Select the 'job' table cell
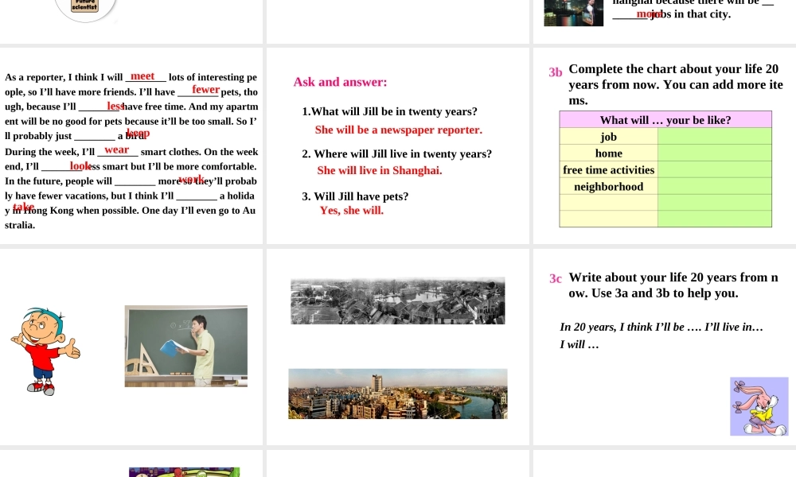Viewport: 796px width, 477px height. [608, 137]
